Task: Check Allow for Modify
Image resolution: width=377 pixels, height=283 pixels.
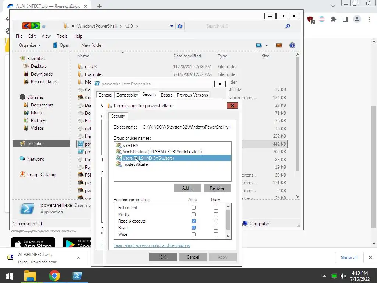Action: coord(194,214)
